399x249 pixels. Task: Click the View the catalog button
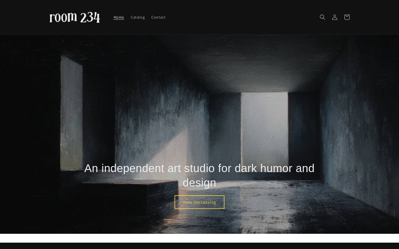coord(199,202)
